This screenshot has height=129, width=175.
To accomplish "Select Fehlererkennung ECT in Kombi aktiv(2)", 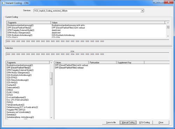I will click(x=22, y=107).
